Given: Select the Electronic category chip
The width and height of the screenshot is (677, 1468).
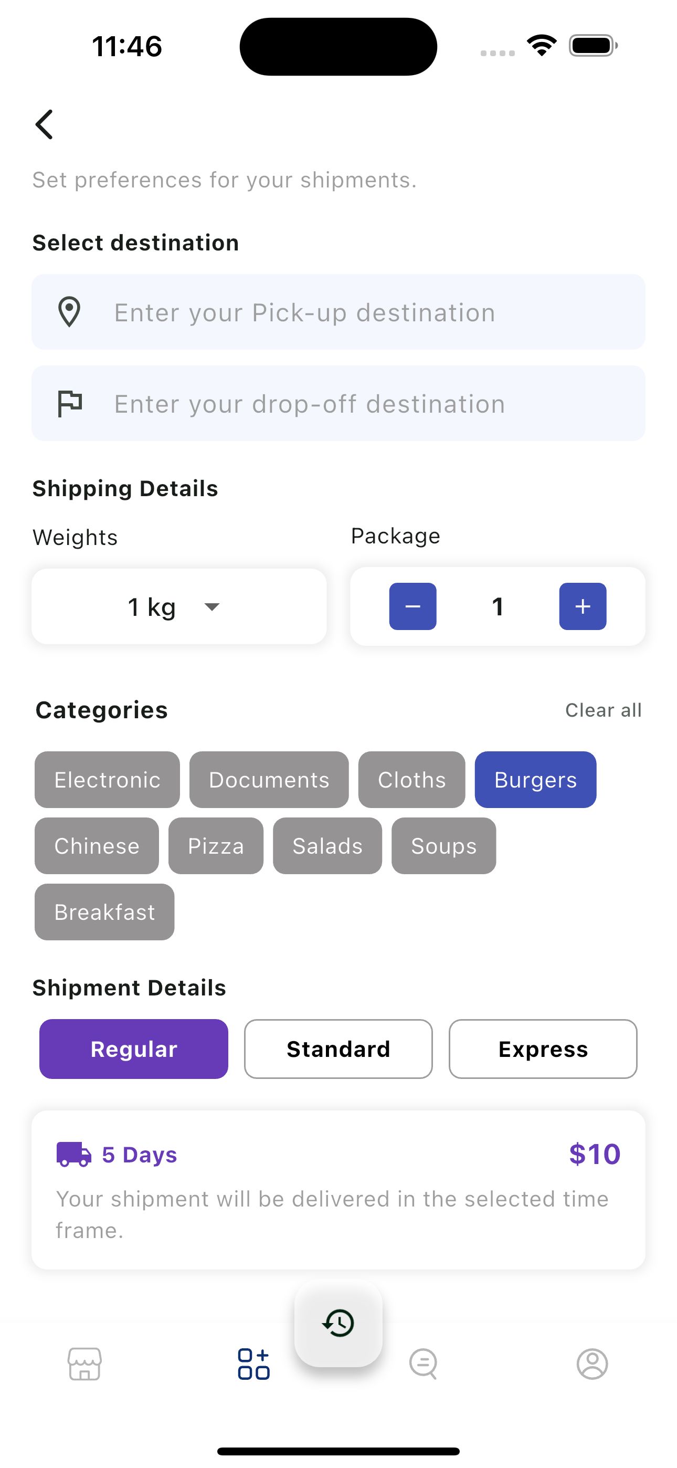Looking at the screenshot, I should click(107, 780).
